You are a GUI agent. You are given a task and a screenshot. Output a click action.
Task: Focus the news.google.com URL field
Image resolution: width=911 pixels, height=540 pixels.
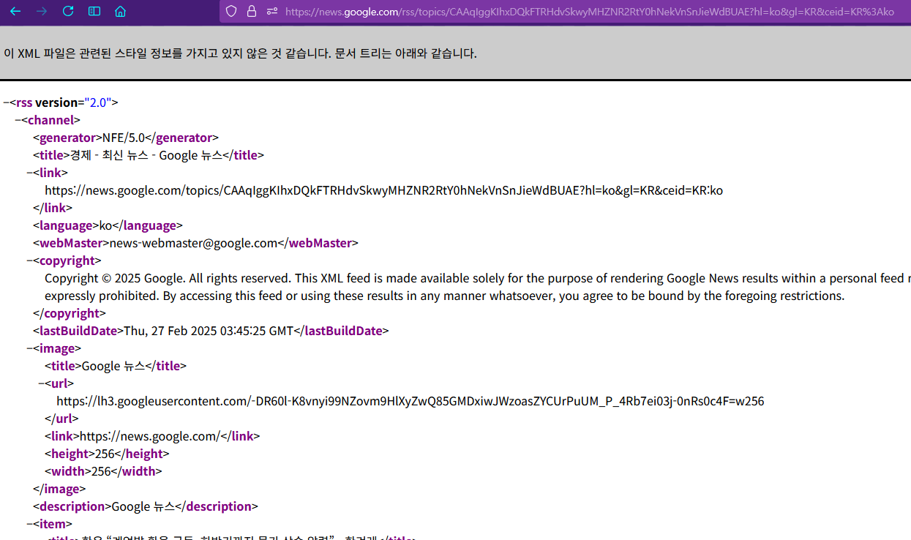click(x=589, y=11)
